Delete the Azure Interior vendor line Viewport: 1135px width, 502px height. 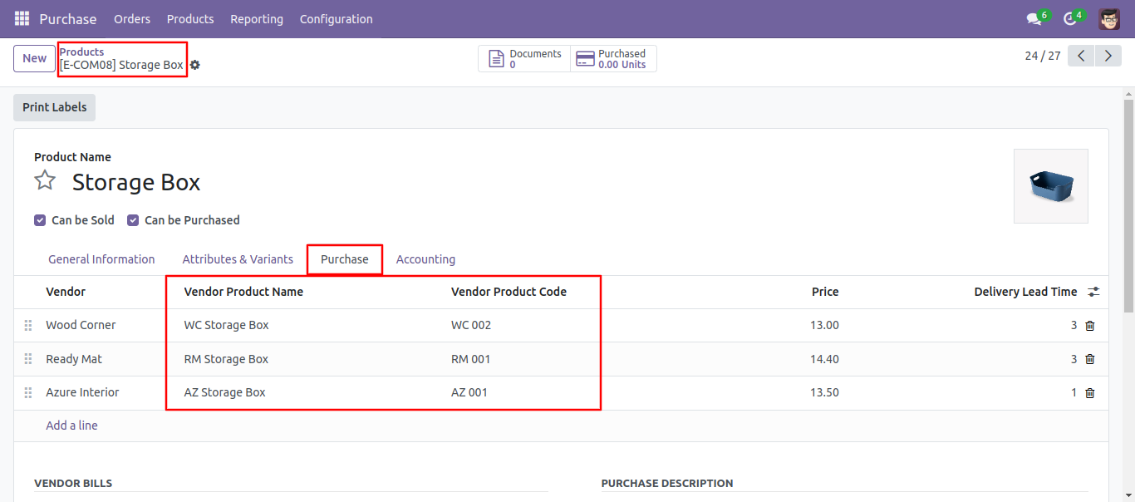1090,393
